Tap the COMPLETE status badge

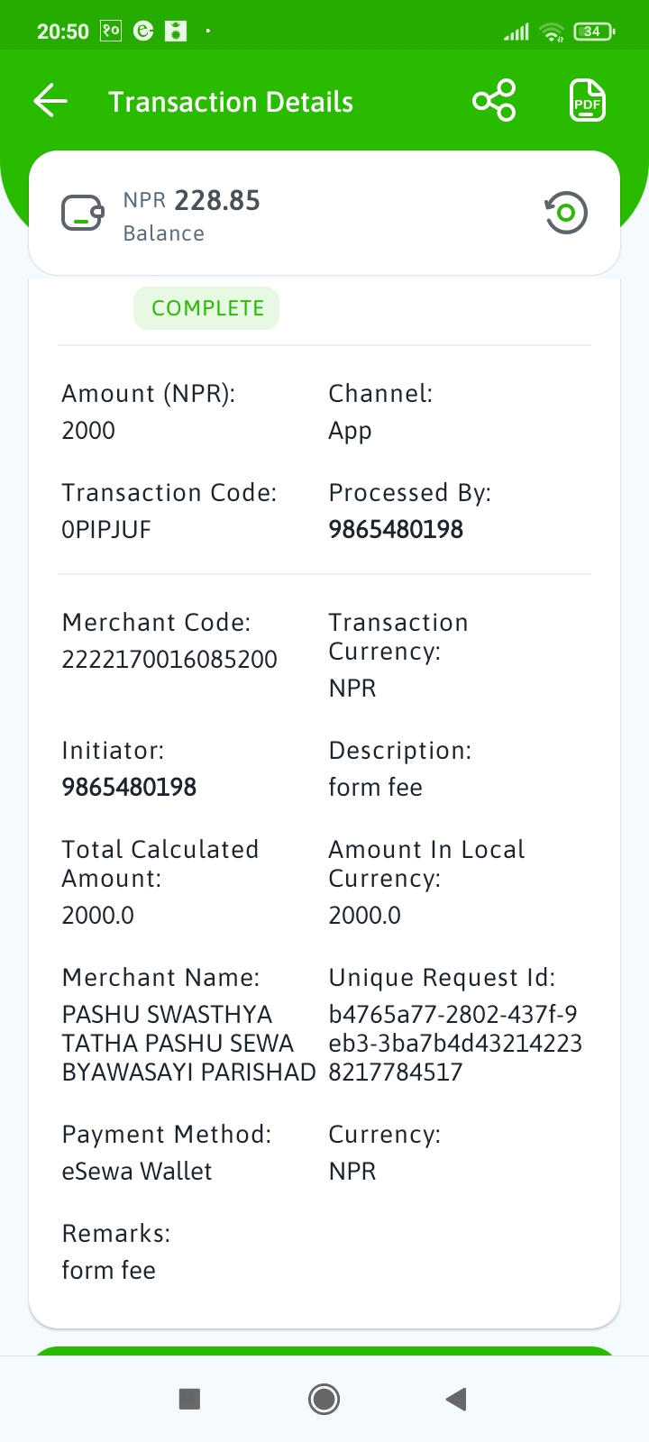coord(206,308)
